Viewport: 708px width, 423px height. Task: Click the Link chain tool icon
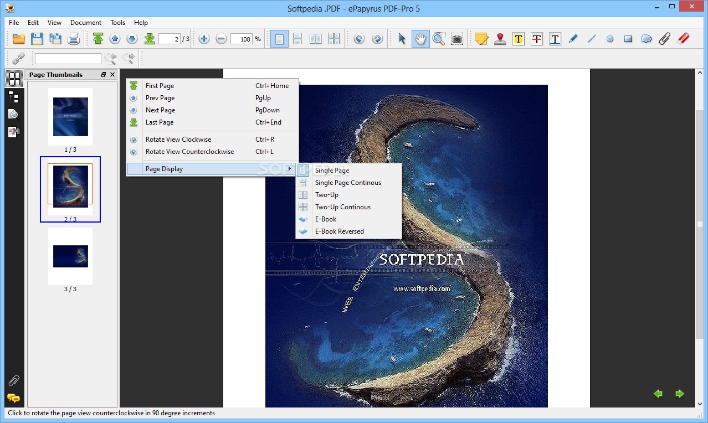(19, 58)
